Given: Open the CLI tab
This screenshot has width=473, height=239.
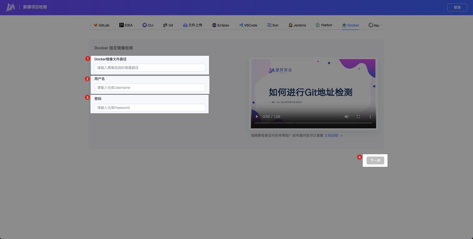Looking at the screenshot, I should click(x=148, y=25).
